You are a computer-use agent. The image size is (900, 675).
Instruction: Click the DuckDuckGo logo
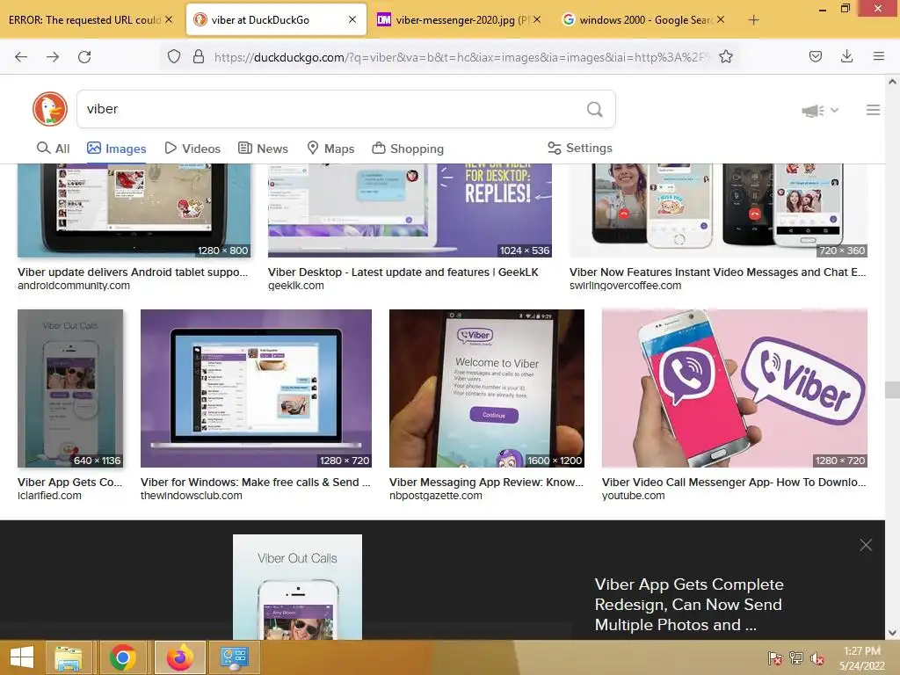click(x=50, y=108)
